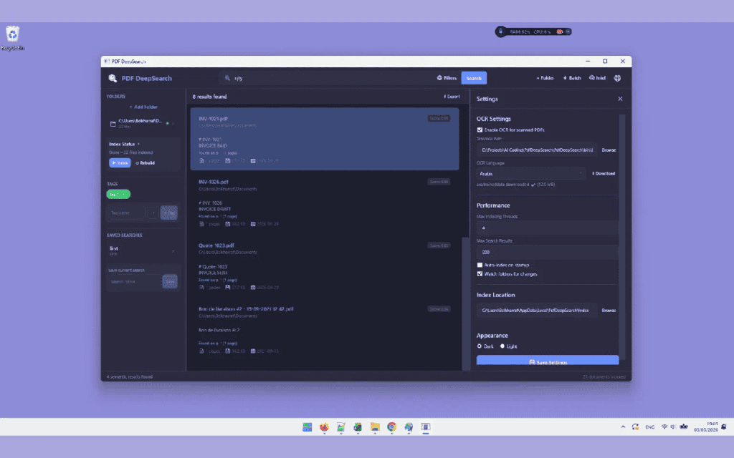734x458 pixels.
Task: Open Filters in the top bar
Action: pos(447,78)
